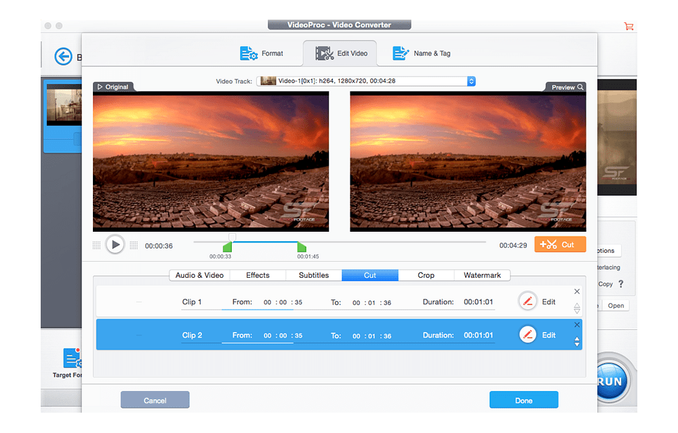
Task: Click the orange Cut button
Action: (560, 244)
